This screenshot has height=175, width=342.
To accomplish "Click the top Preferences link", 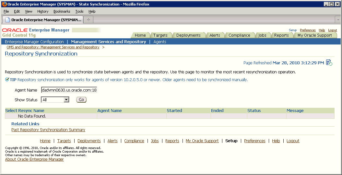I will tap(308, 30).
